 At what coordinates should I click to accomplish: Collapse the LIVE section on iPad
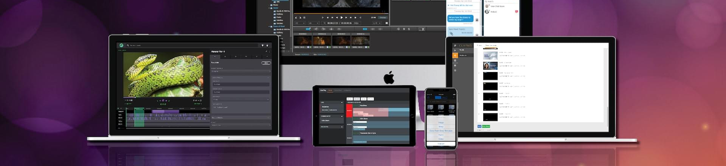[x=342, y=102]
